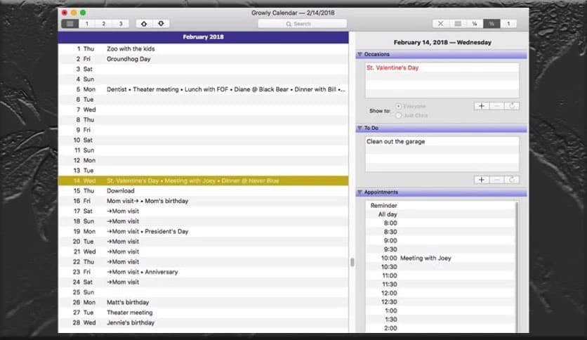Collapse the To Do section
This screenshot has height=340, width=587.
(360, 129)
